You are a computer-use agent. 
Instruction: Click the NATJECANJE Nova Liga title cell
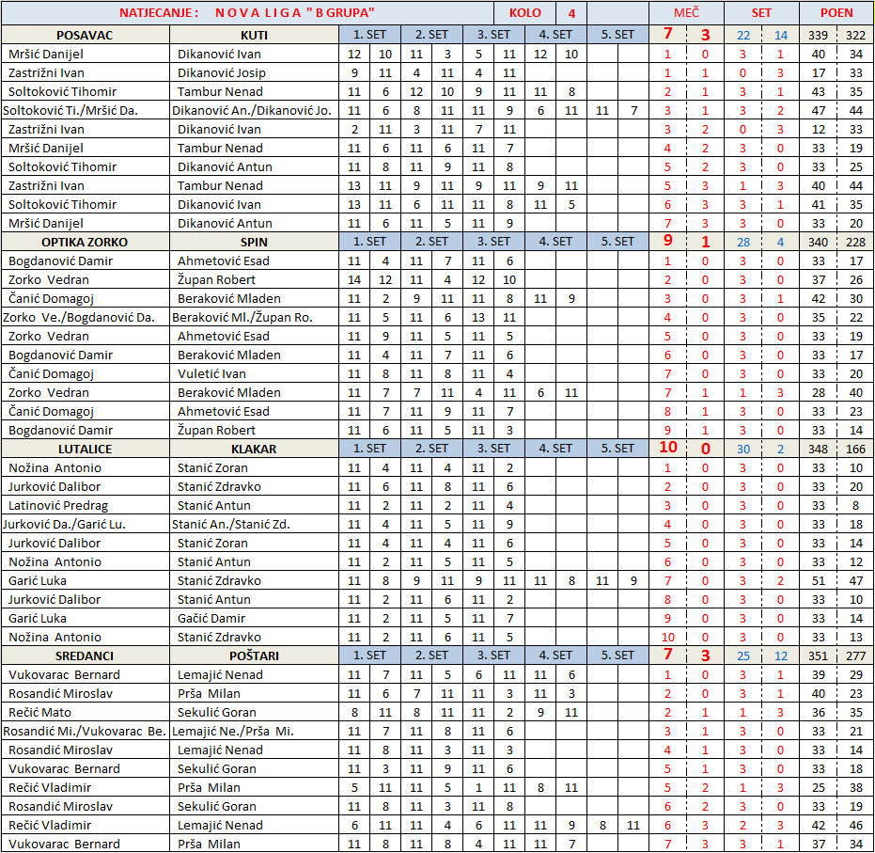click(x=247, y=13)
